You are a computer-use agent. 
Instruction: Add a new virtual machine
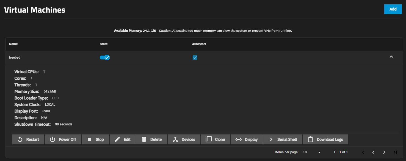(393, 9)
